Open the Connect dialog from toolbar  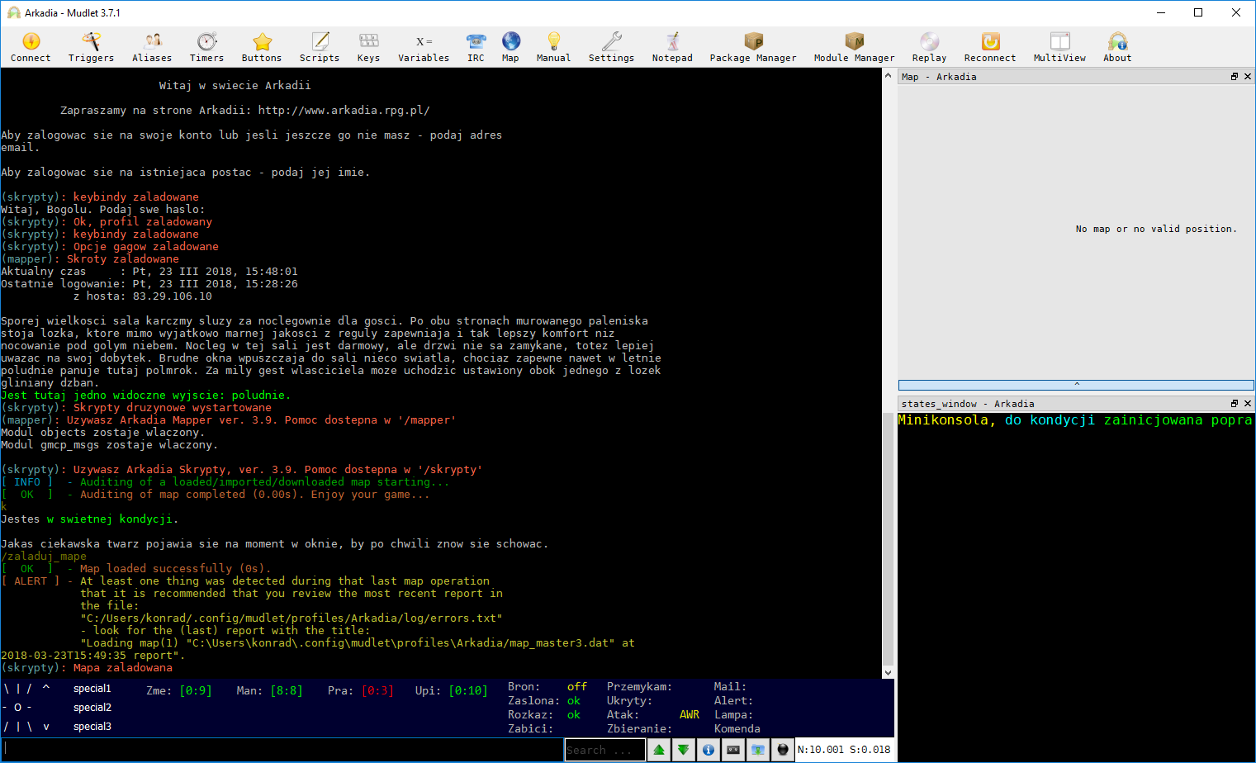pyautogui.click(x=31, y=47)
